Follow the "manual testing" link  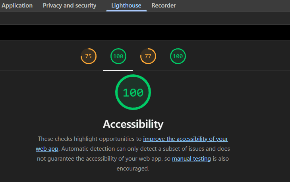(x=191, y=159)
